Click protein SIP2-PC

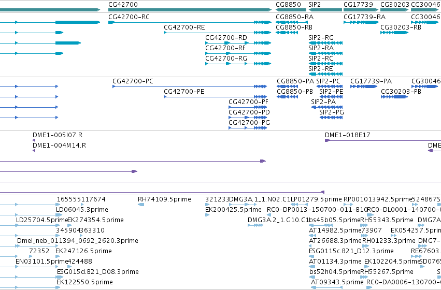330,86
